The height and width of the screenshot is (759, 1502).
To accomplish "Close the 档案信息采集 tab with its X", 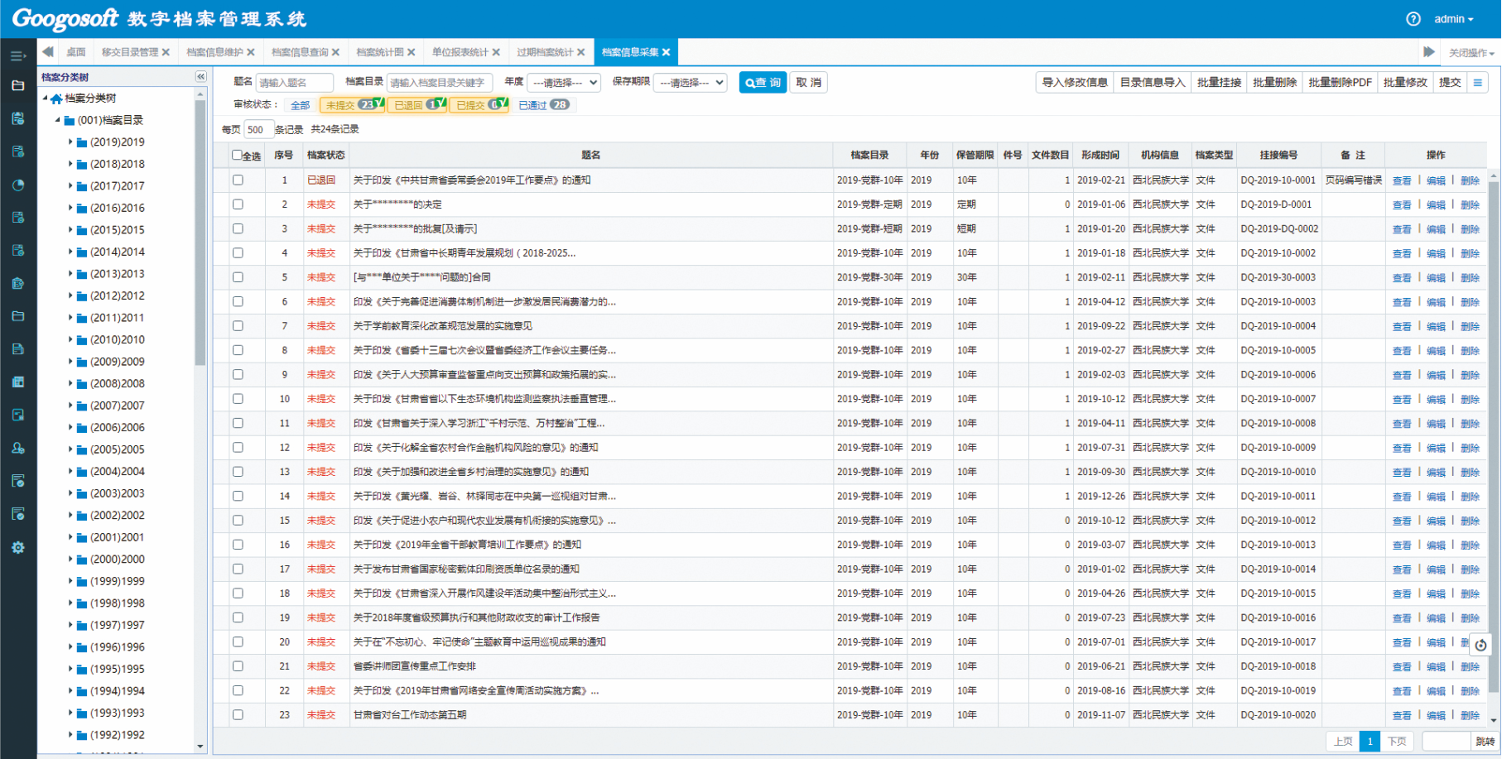I will click(x=666, y=52).
